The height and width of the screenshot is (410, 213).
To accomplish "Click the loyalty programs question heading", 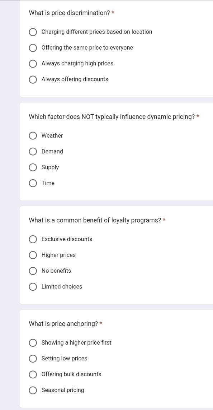I will [x=95, y=220].
